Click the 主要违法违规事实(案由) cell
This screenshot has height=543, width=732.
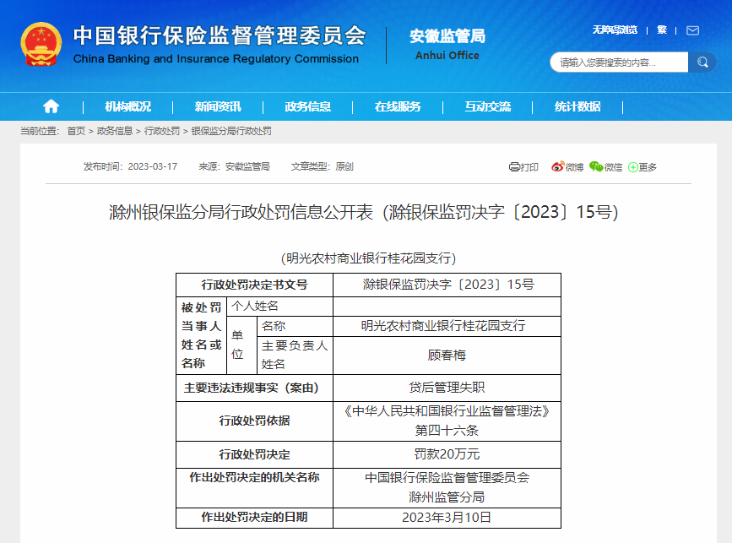click(x=254, y=388)
